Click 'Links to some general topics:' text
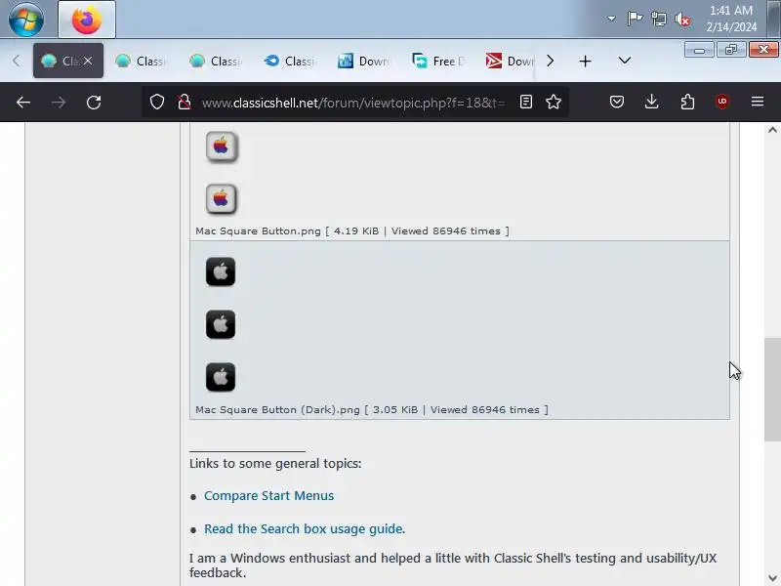 pos(275,463)
